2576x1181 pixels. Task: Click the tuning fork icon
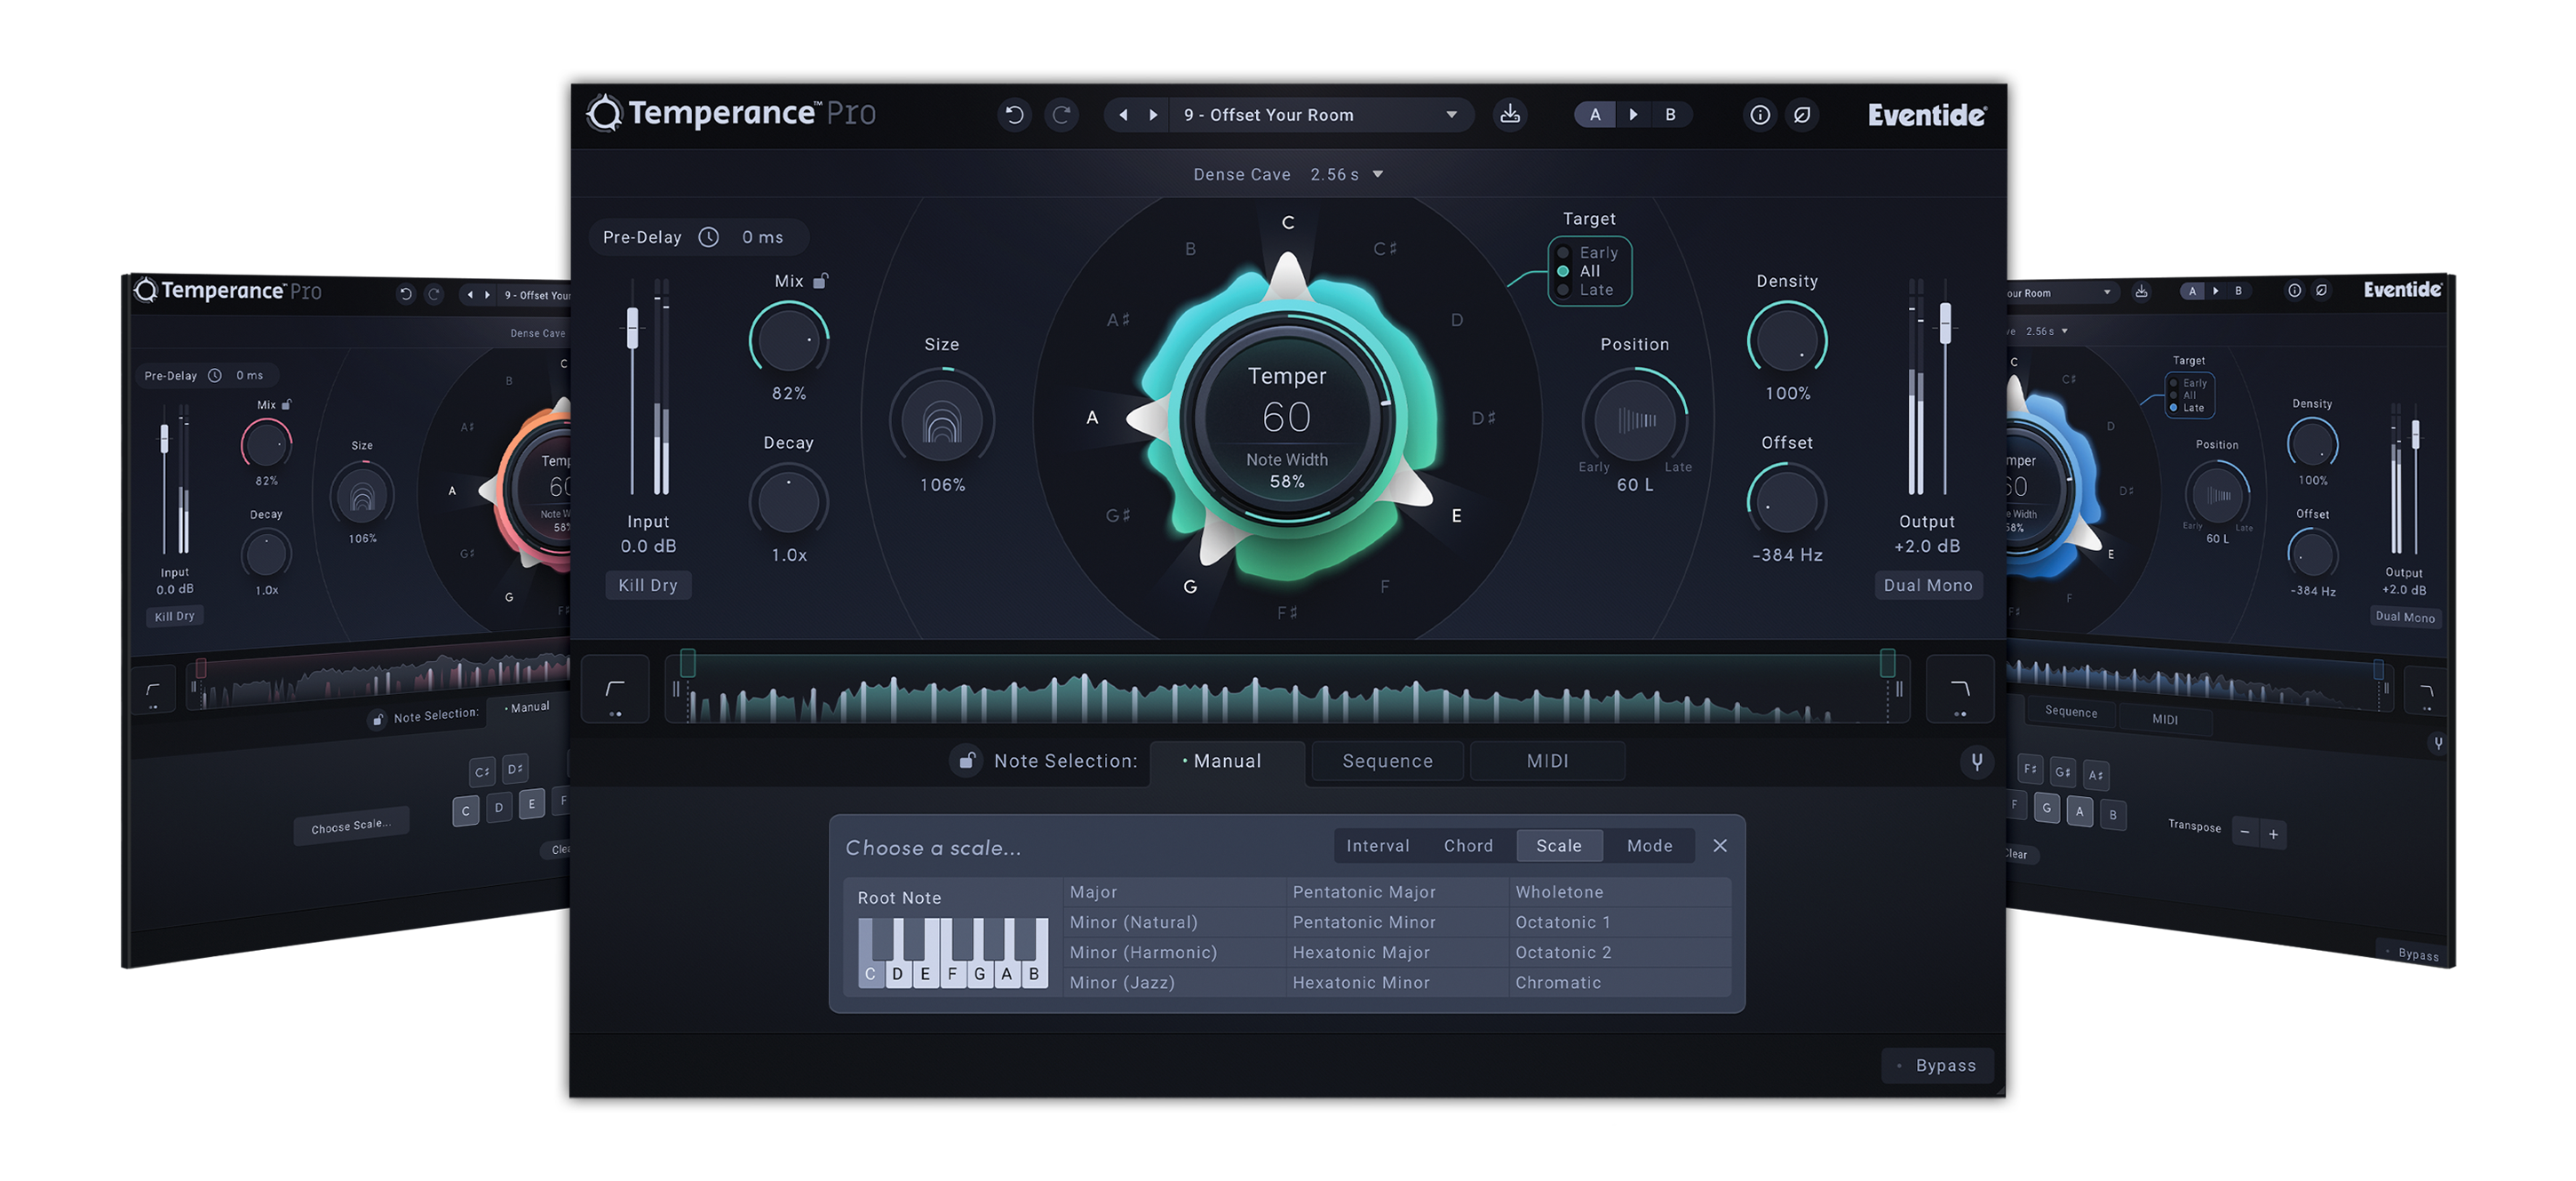1976,762
